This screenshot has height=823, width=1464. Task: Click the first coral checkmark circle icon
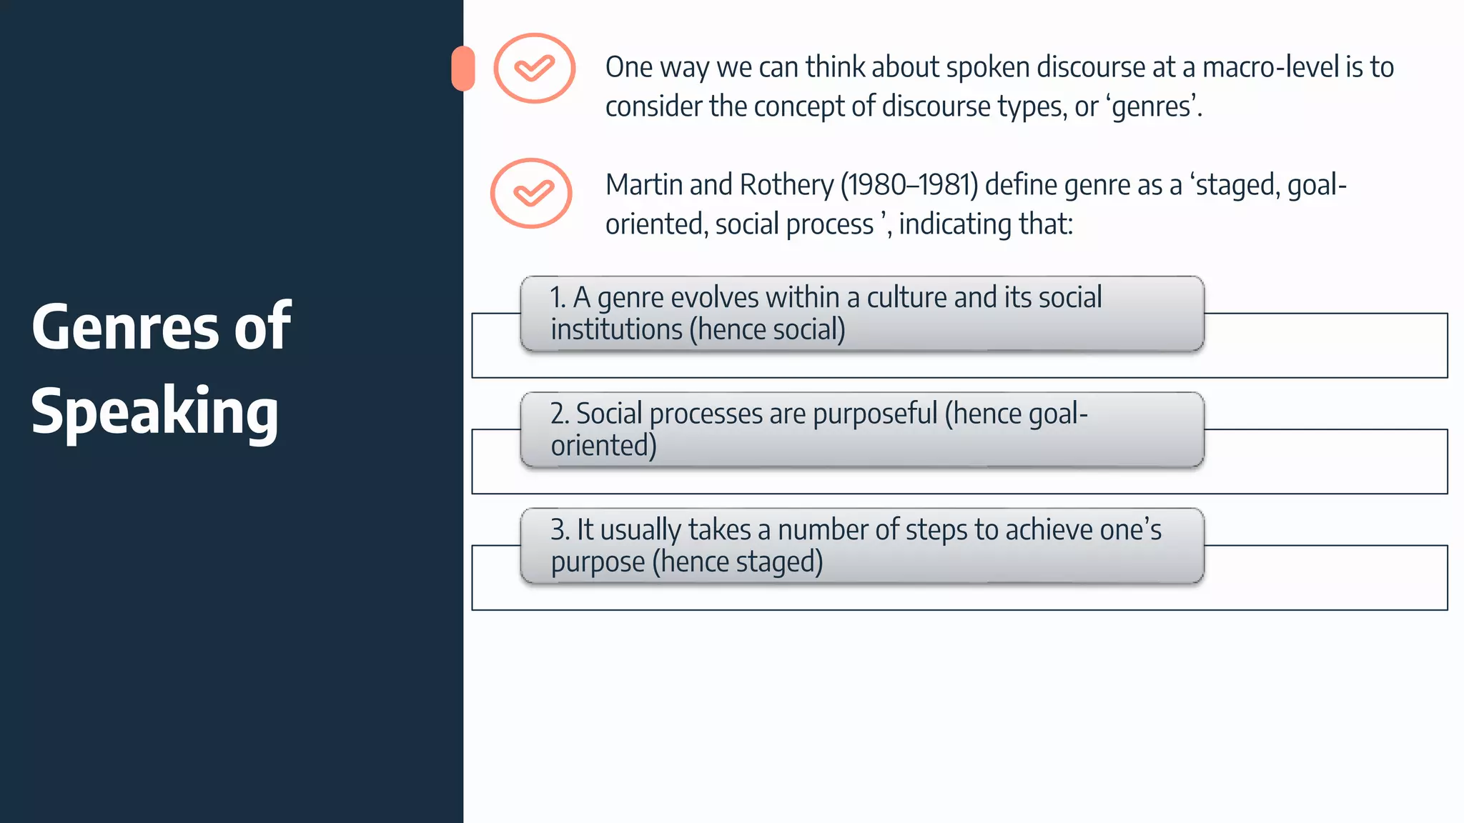coord(534,69)
